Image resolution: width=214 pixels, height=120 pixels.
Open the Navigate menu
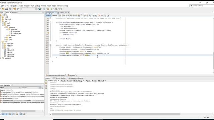pyautogui.click(x=13, y=6)
